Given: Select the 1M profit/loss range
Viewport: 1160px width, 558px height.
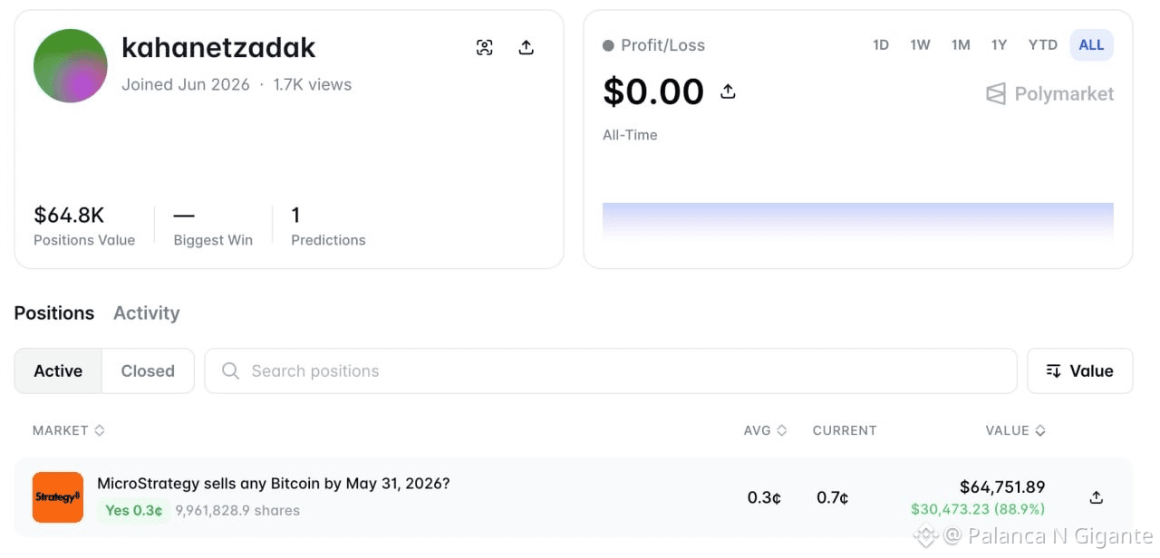Looking at the screenshot, I should point(961,44).
